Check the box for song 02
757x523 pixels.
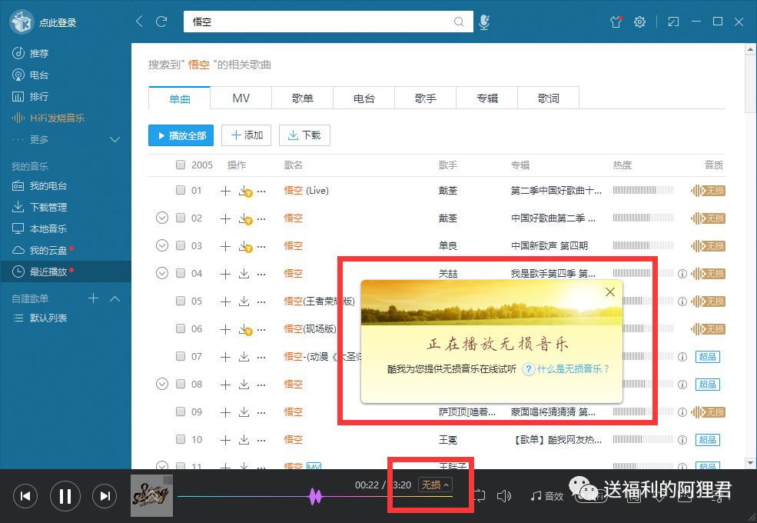pos(181,218)
